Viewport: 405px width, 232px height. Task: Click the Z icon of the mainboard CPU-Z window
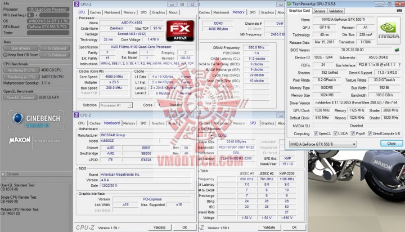(76, 115)
